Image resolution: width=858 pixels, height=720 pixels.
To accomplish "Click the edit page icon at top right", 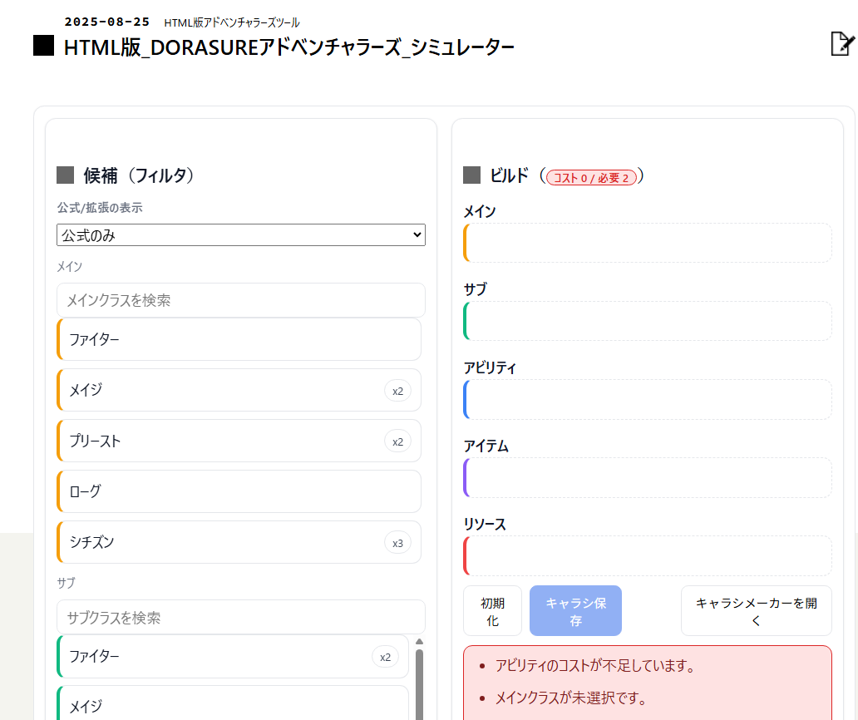I will 841,44.
